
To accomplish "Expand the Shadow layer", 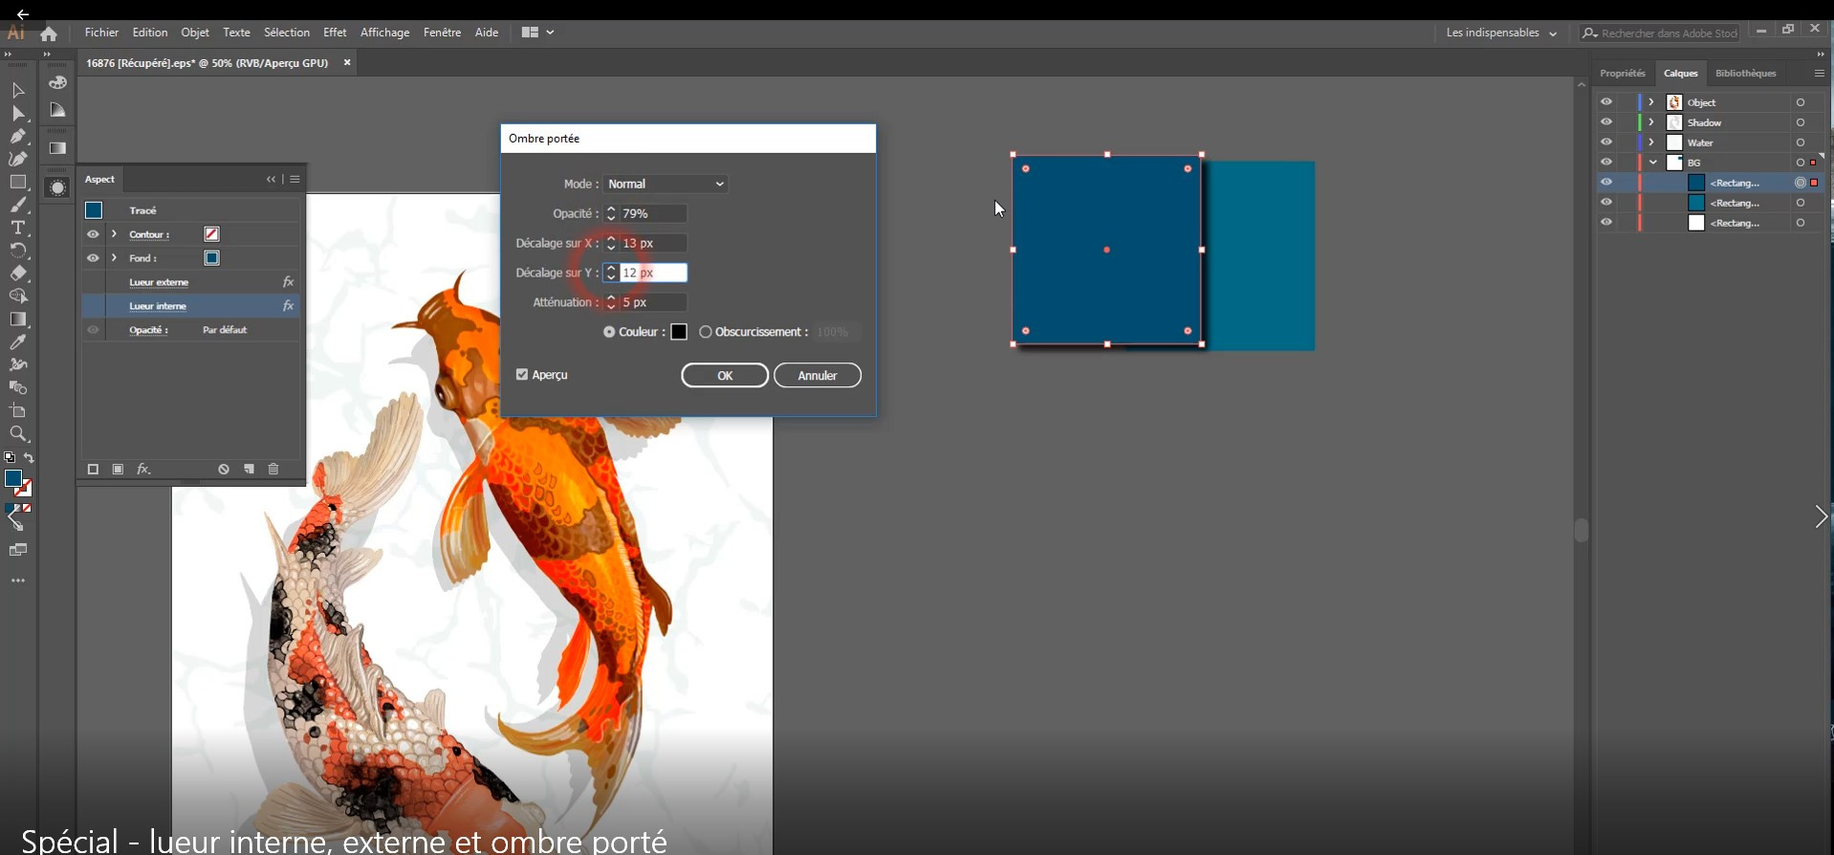I will (1651, 122).
